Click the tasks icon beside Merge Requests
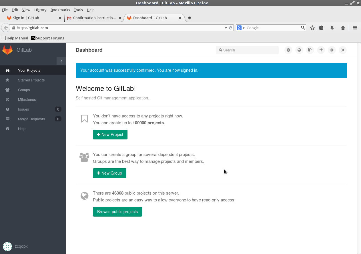The height and width of the screenshot is (254, 361). pos(7,119)
